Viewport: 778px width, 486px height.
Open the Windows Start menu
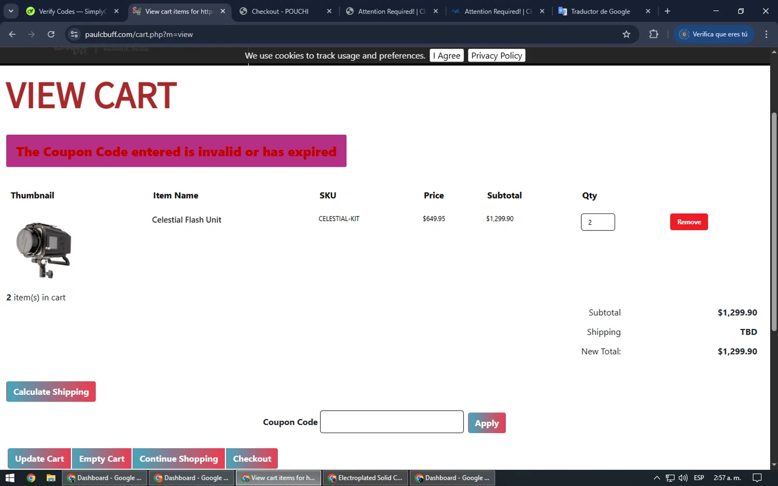pyautogui.click(x=10, y=478)
